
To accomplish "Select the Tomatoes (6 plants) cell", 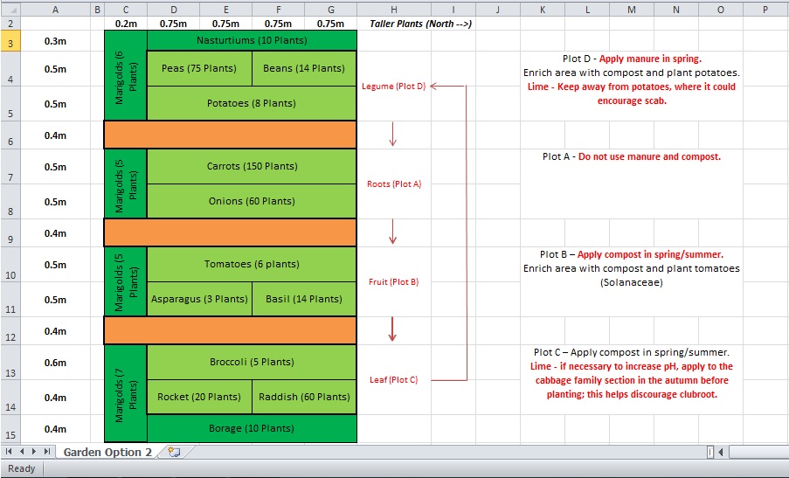I will [x=252, y=264].
